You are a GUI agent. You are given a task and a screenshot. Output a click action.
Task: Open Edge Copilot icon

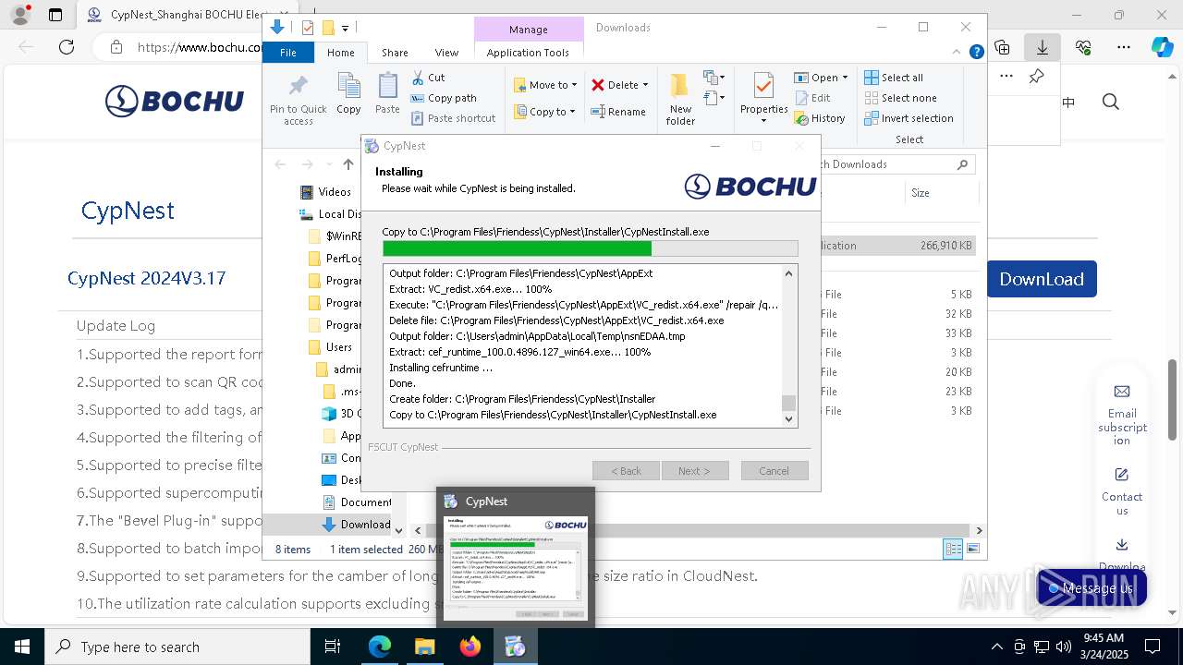pos(1162,47)
